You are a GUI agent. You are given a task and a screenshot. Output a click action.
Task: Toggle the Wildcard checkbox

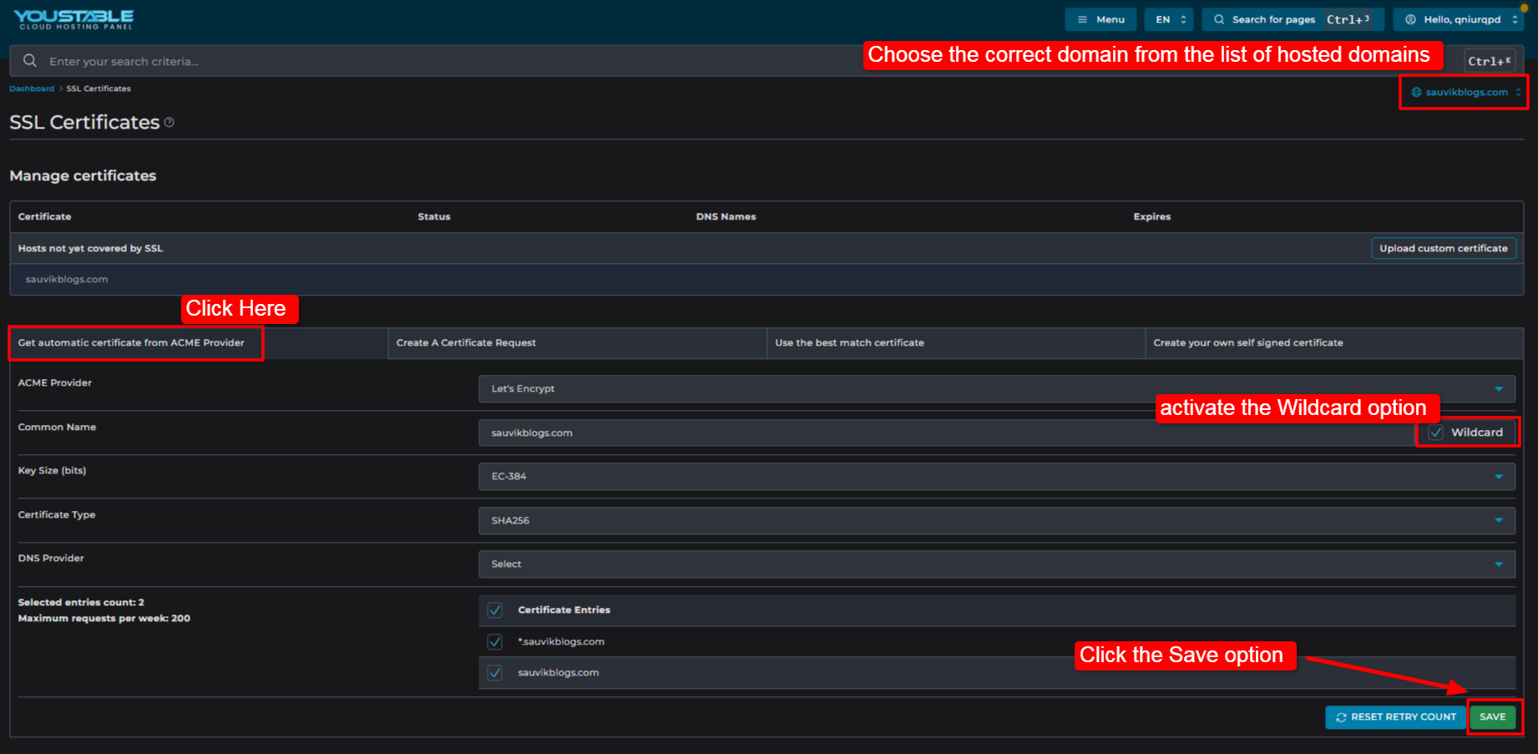1435,433
